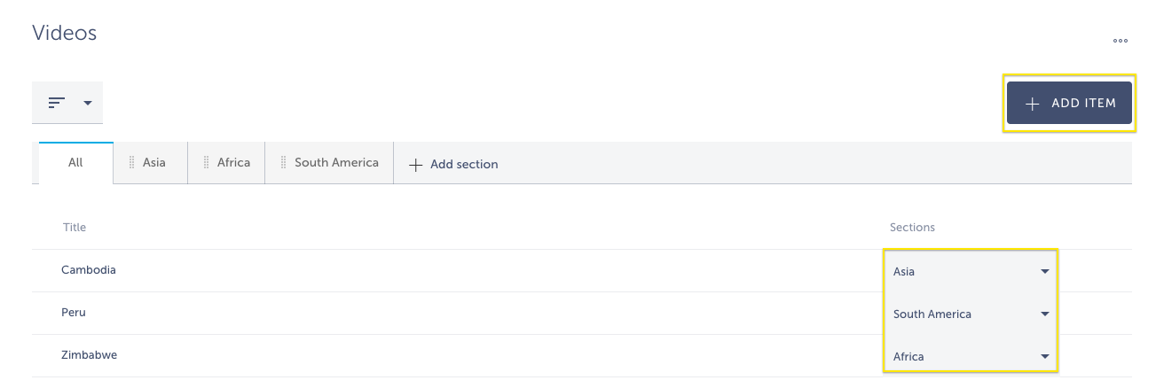Image resolution: width=1156 pixels, height=388 pixels.
Task: Click the Add section label
Action: point(464,165)
